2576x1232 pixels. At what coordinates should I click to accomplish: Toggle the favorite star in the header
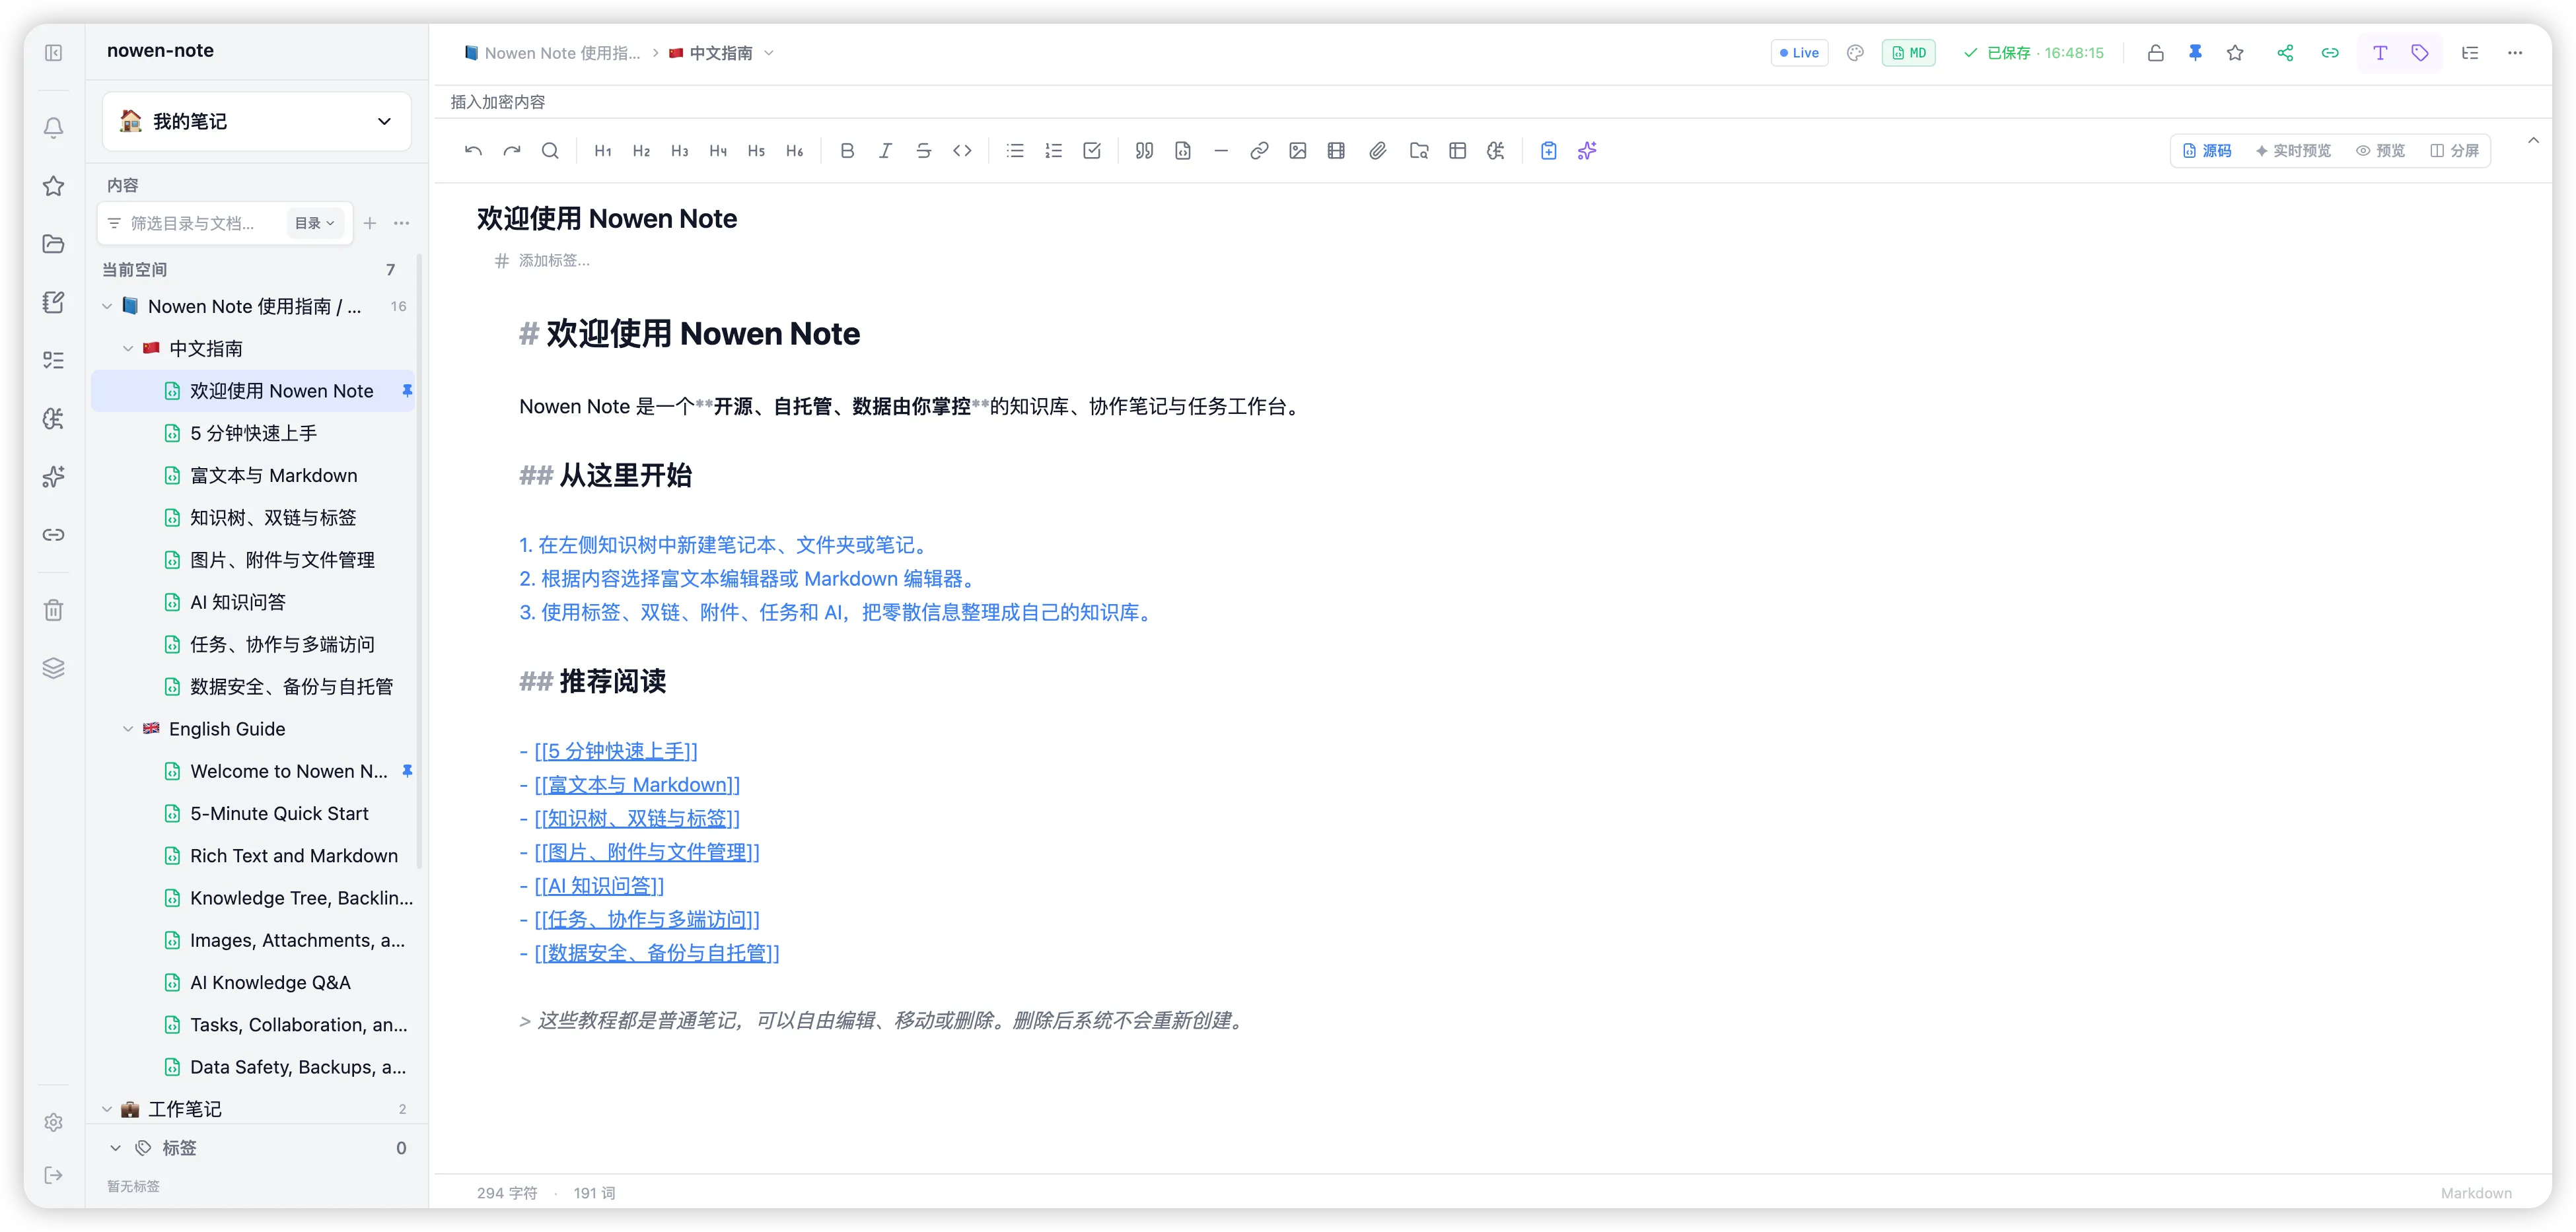point(2235,53)
